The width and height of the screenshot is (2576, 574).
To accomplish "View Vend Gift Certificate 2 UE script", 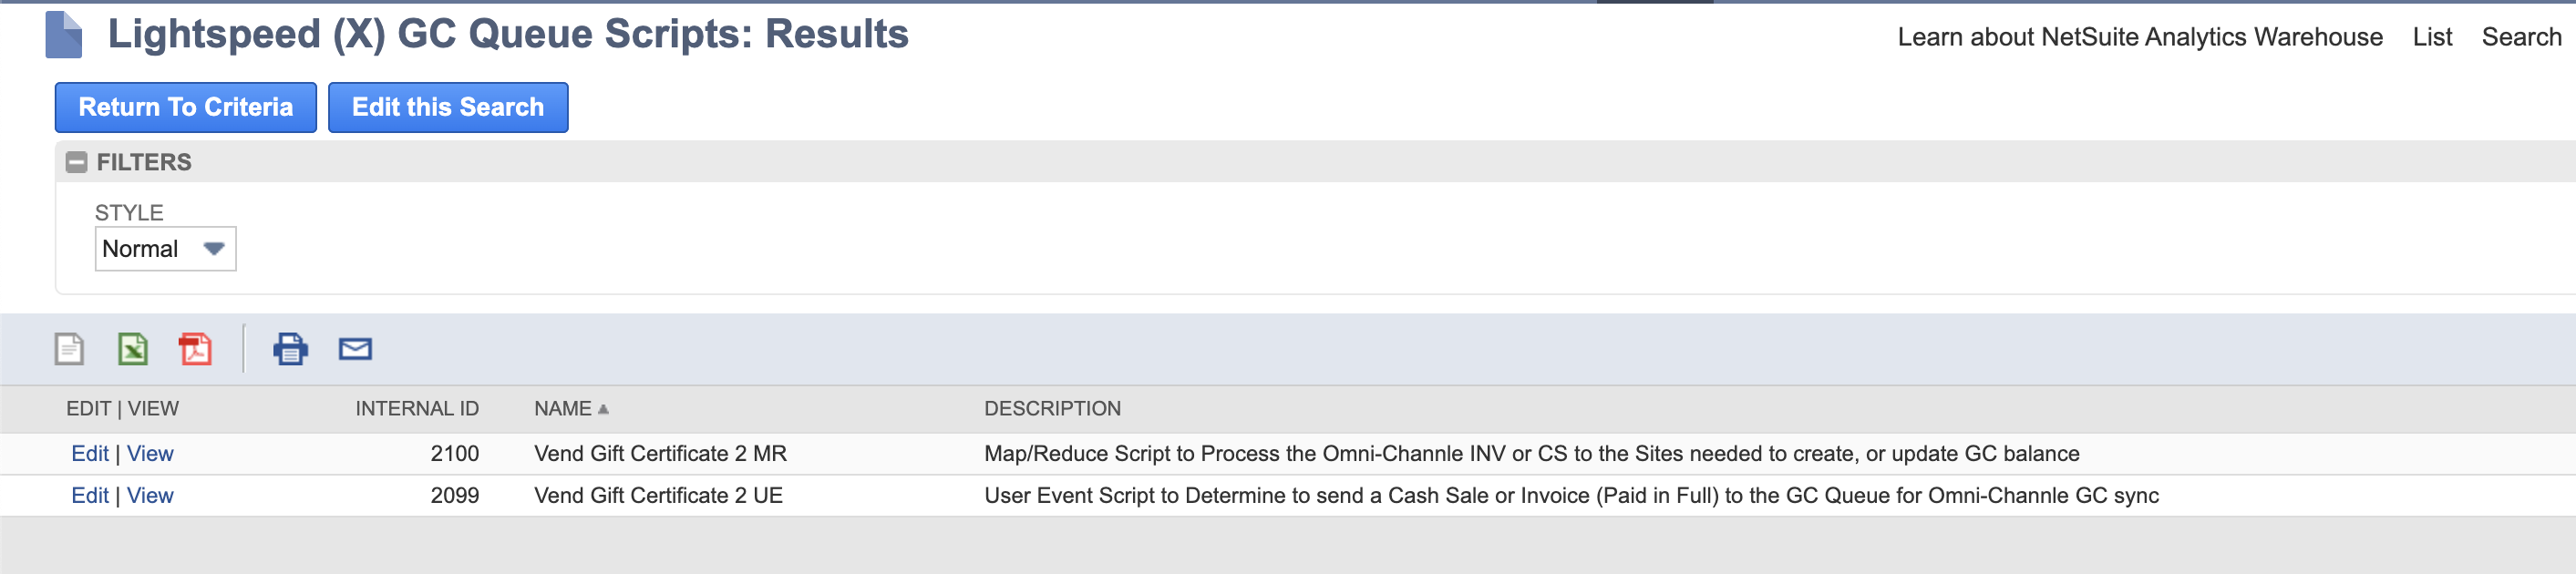I will pos(150,496).
